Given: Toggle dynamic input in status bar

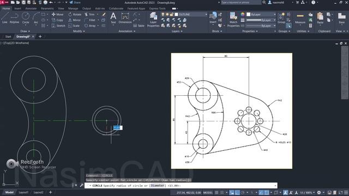Looking at the screenshot, I should pyautogui.click(x=232, y=192).
